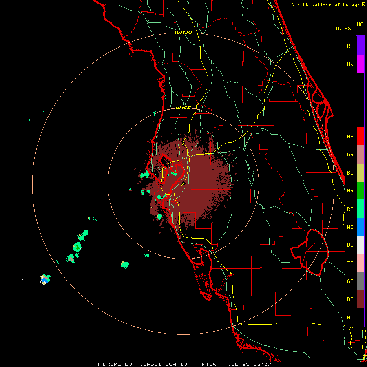Click the HR legend label
Screen dimensions: 367x367
(350, 191)
